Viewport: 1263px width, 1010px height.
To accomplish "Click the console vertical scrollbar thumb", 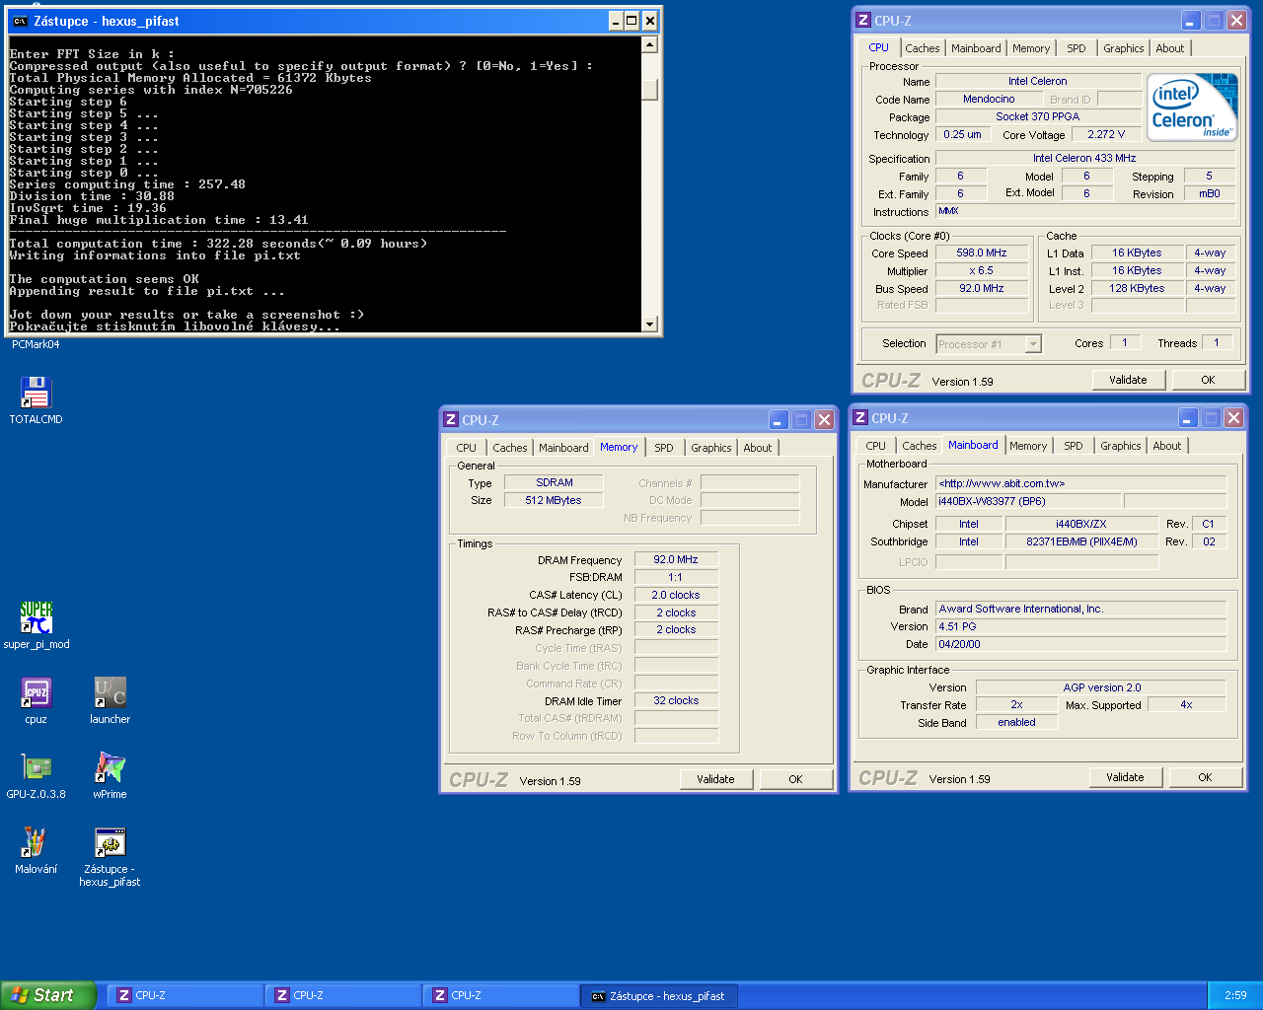I will 649,88.
